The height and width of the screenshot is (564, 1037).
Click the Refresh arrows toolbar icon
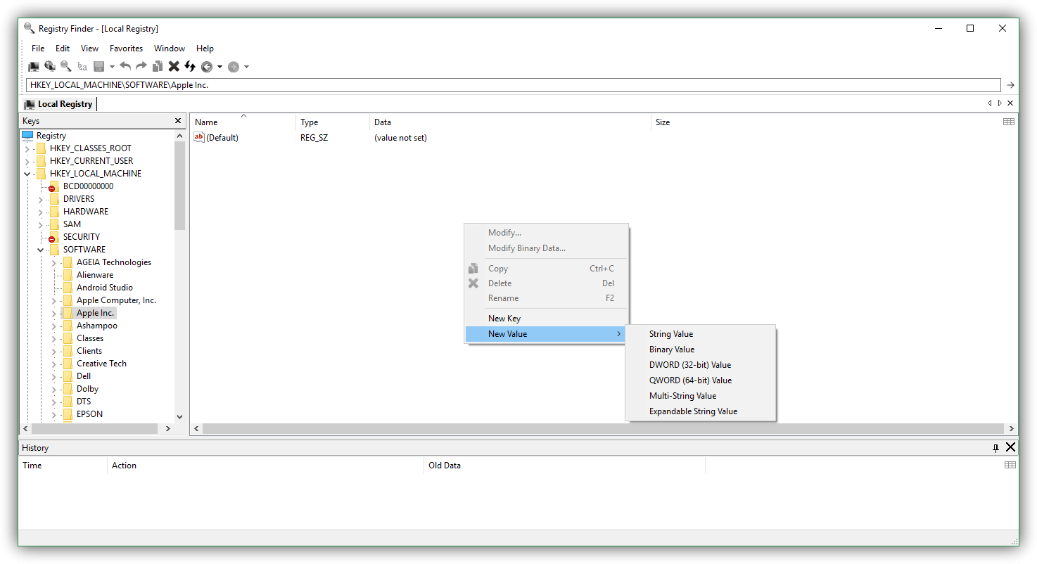click(190, 67)
